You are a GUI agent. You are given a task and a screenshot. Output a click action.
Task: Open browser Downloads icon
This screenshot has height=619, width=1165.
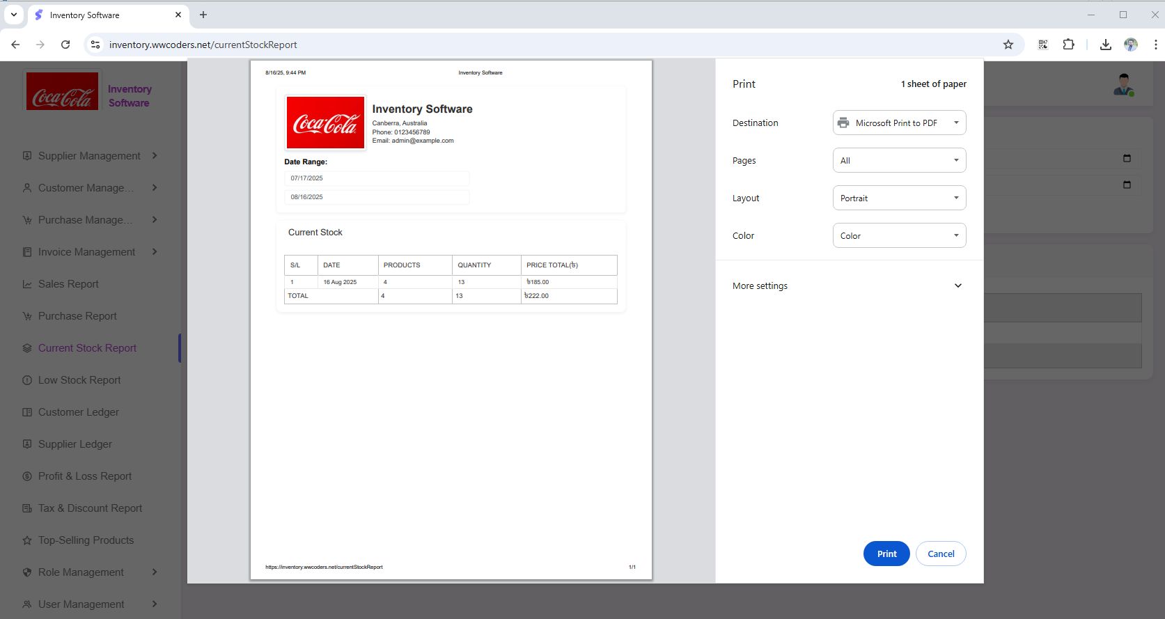coord(1105,45)
